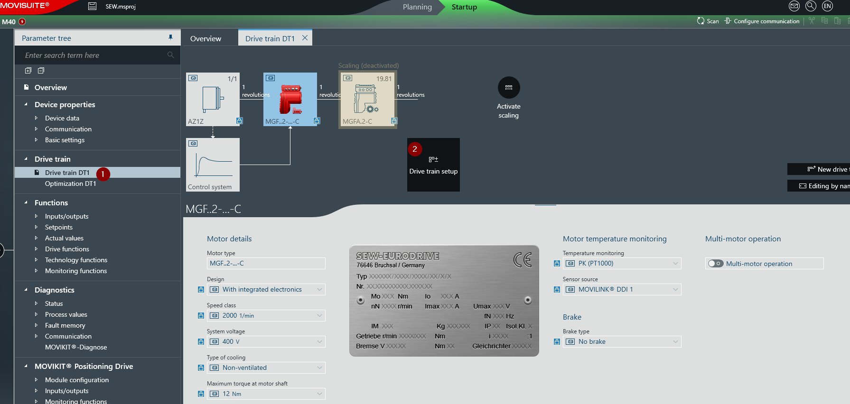Open the project save icon beside SEW.msproj
This screenshot has height=404, width=850.
[93, 6]
